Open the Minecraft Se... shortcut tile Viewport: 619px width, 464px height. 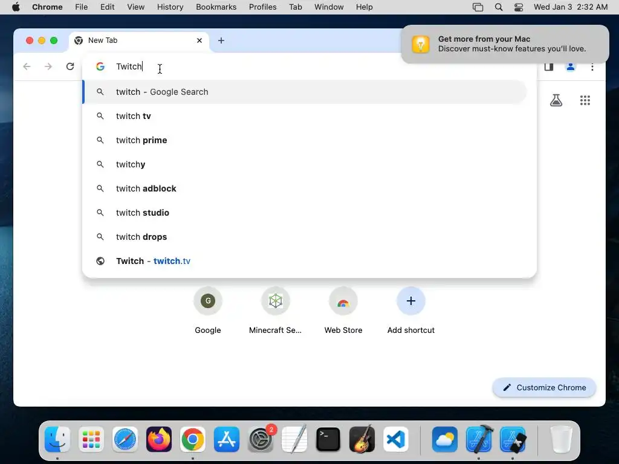276,311
